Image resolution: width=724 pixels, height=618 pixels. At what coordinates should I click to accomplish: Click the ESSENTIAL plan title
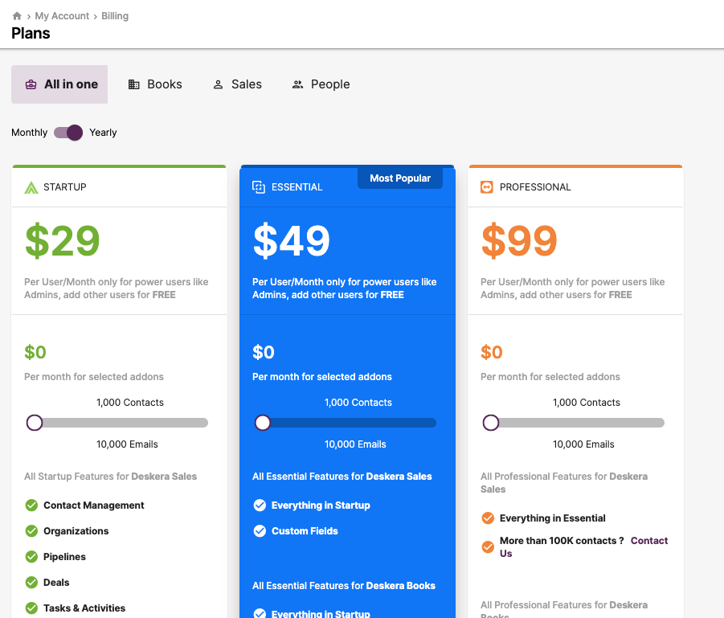(x=297, y=187)
